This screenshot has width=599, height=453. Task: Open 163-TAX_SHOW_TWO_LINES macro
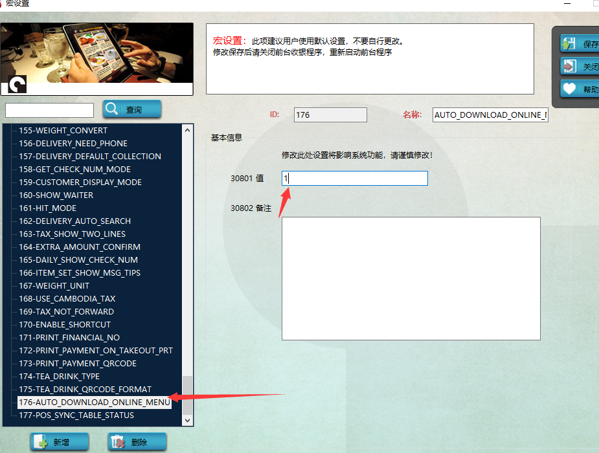pos(72,234)
